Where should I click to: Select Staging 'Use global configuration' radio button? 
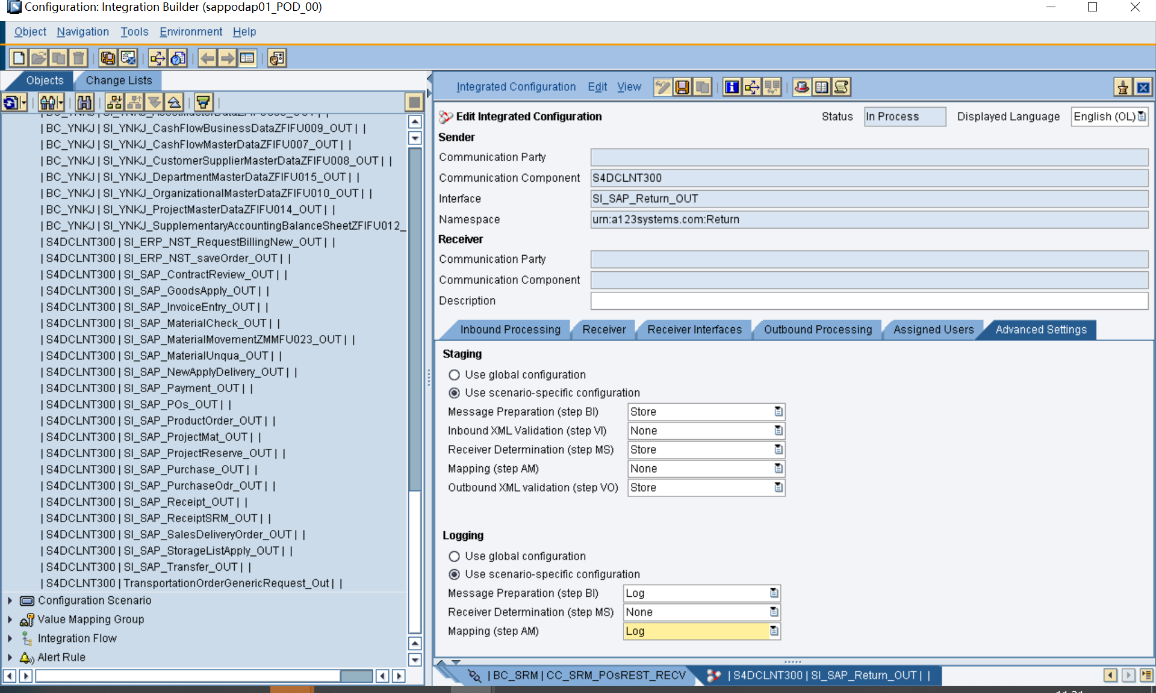tap(454, 375)
